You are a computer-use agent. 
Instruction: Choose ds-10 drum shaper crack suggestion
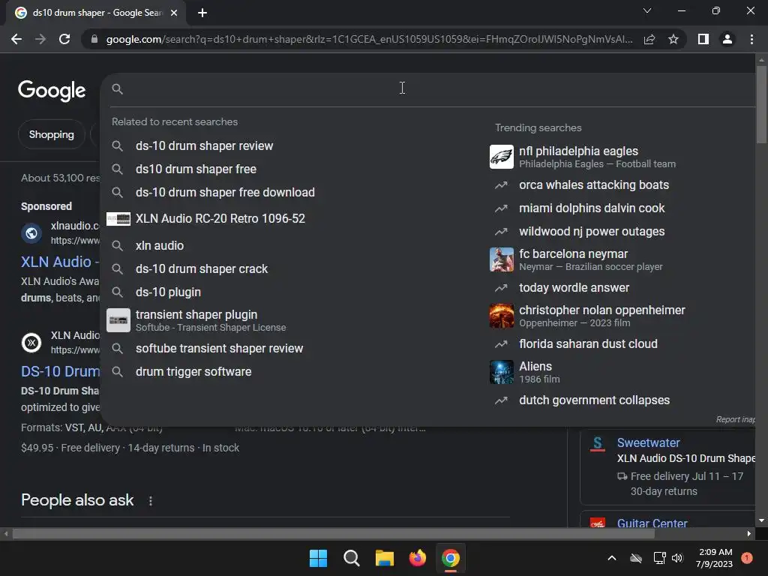[x=201, y=269]
